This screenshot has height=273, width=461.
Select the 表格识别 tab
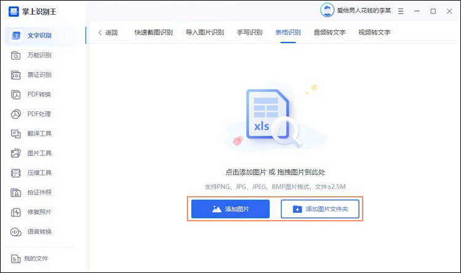[x=288, y=33]
